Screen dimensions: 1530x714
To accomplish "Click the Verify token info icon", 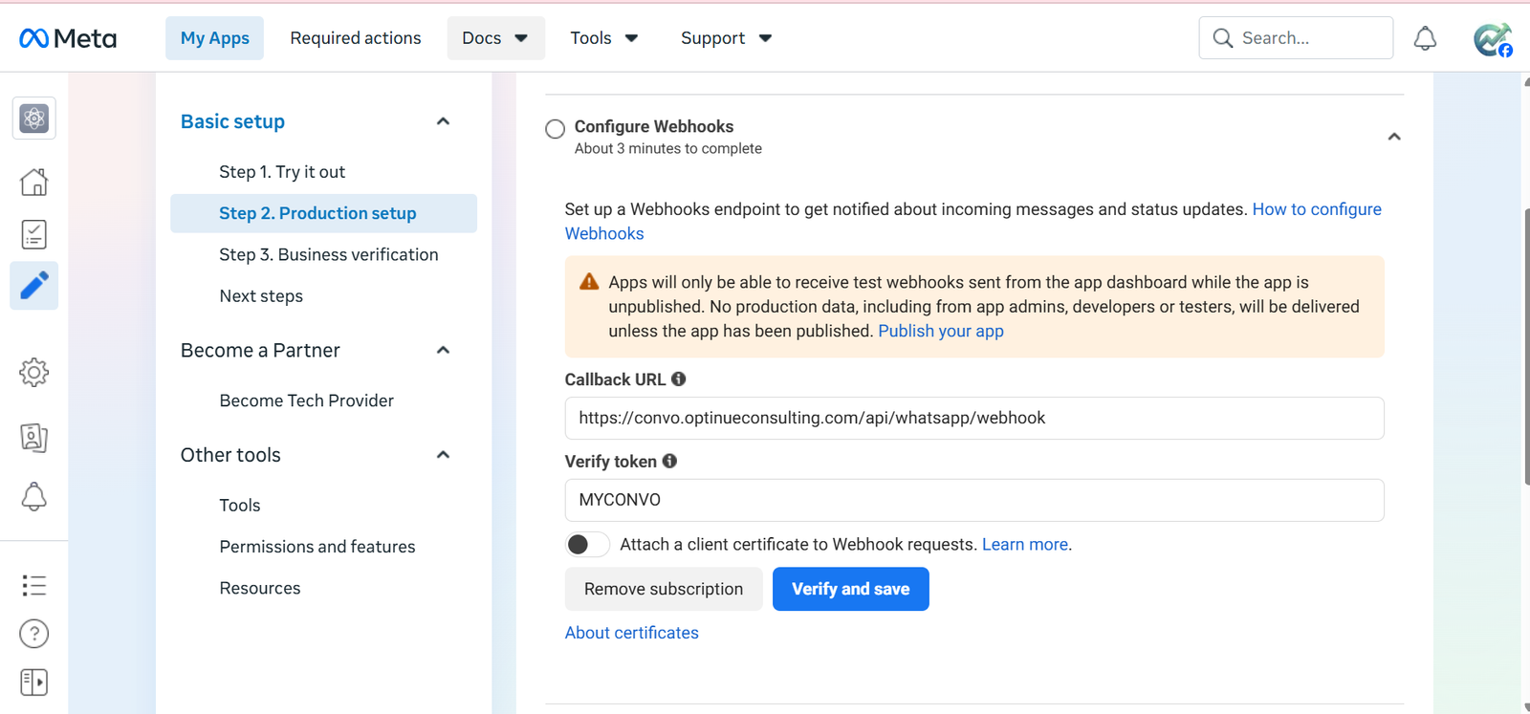I will (x=670, y=461).
